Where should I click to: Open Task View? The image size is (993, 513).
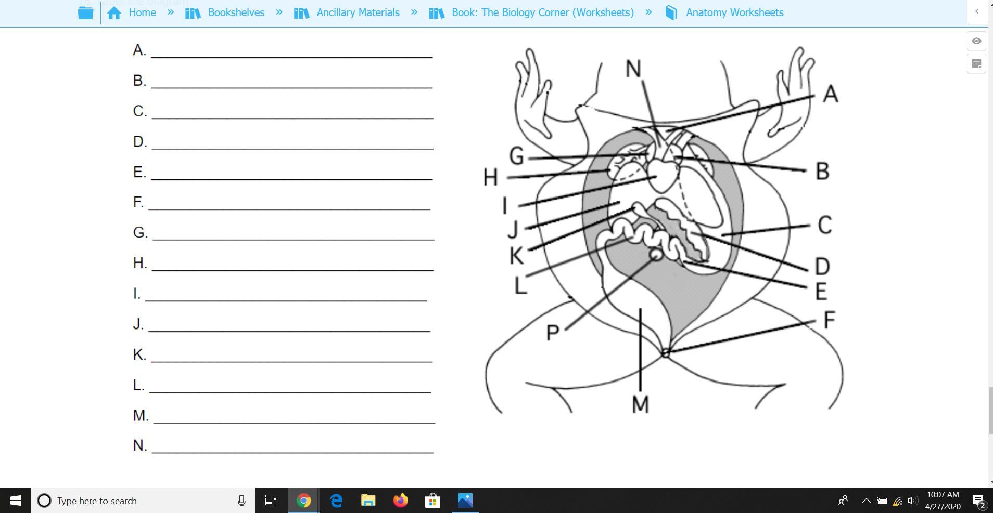pyautogui.click(x=271, y=501)
